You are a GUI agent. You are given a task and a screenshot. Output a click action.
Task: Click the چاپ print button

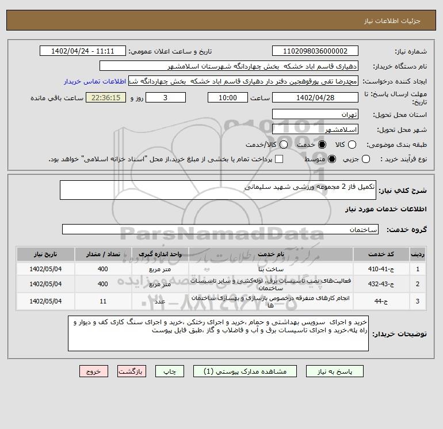click(x=170, y=371)
